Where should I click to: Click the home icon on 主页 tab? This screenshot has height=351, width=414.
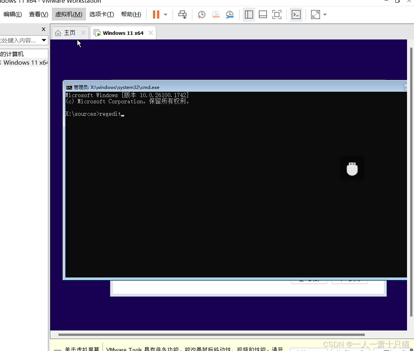(58, 33)
